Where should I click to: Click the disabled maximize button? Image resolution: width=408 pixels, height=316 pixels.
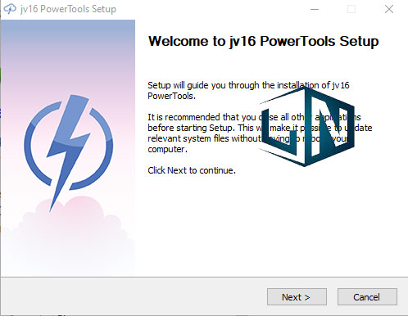coord(351,9)
